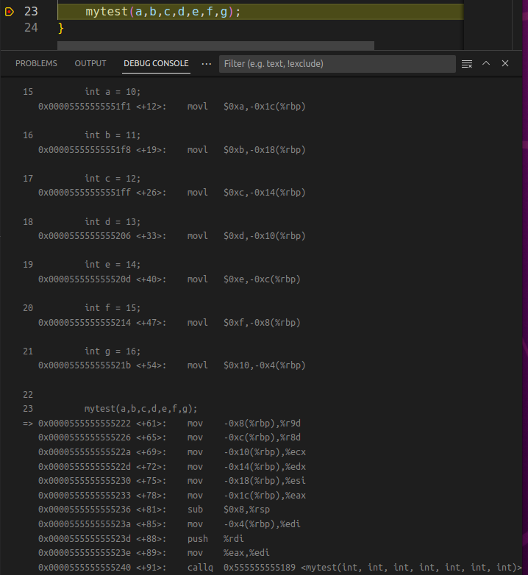Click address 0x00005555555551ff in console
This screenshot has height=575, width=528.
tap(85, 193)
